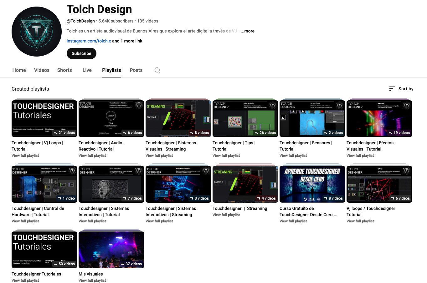Open the Mis visuales playlist thumbnail
The height and width of the screenshot is (283, 427).
pos(111,250)
